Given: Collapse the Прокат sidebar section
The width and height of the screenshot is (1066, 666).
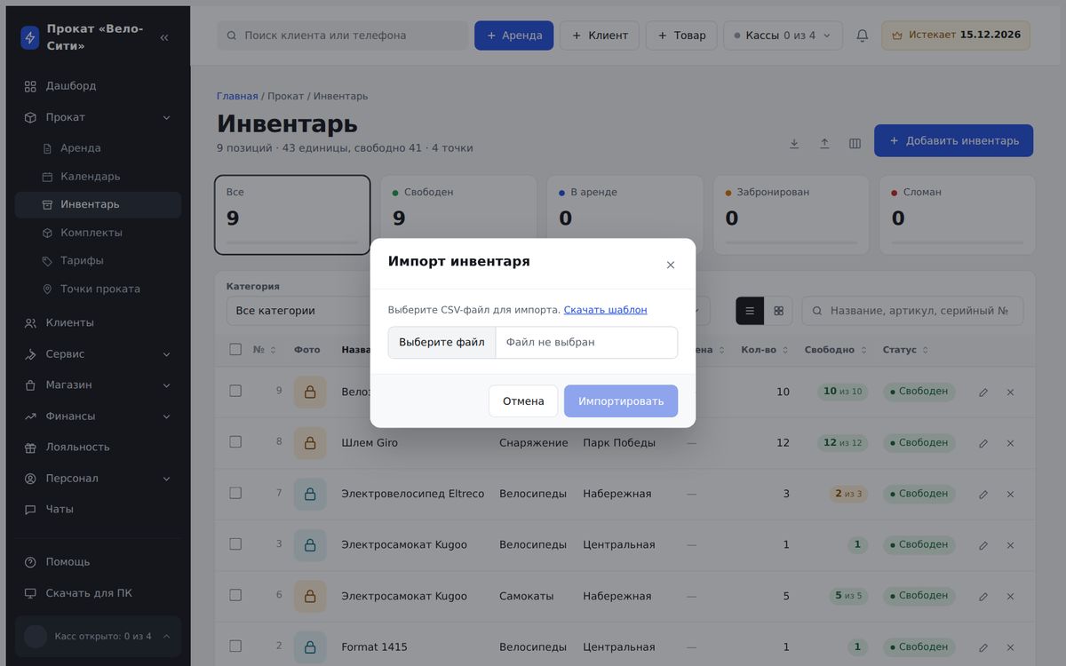Looking at the screenshot, I should click(x=98, y=117).
